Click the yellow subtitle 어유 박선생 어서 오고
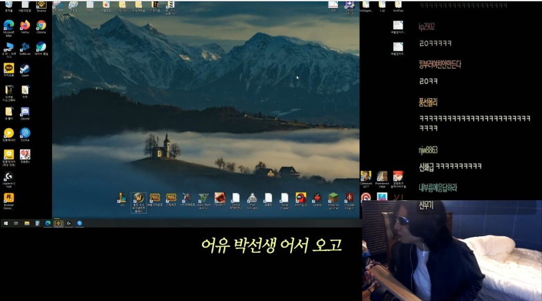The image size is (542, 301). click(272, 246)
